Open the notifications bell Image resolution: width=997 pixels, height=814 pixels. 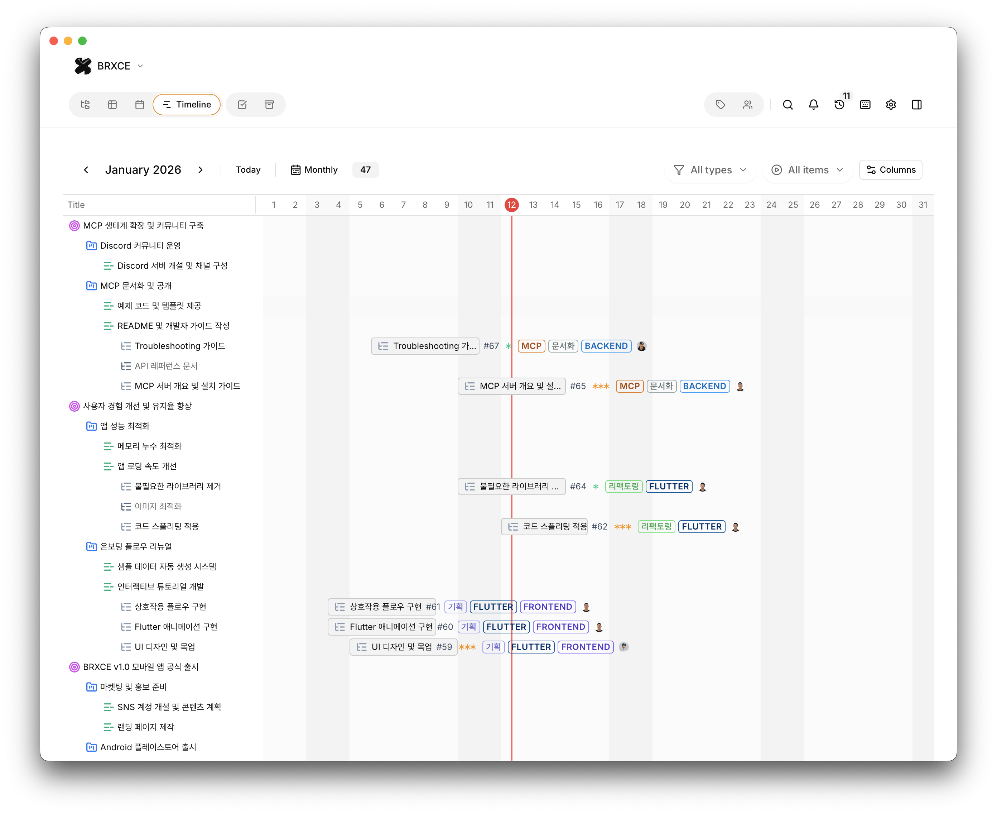pyautogui.click(x=814, y=105)
